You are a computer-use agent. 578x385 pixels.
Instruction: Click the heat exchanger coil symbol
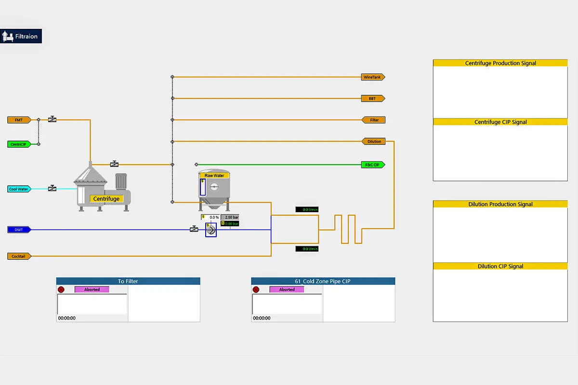point(348,229)
